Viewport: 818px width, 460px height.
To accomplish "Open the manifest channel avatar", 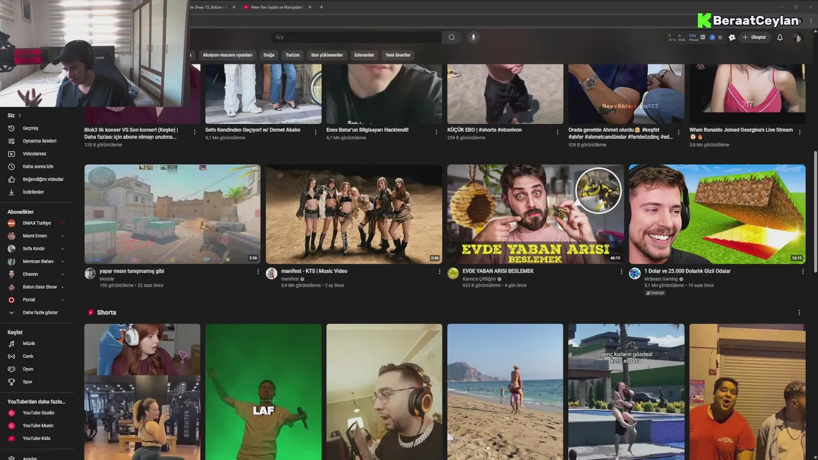I will tap(272, 273).
